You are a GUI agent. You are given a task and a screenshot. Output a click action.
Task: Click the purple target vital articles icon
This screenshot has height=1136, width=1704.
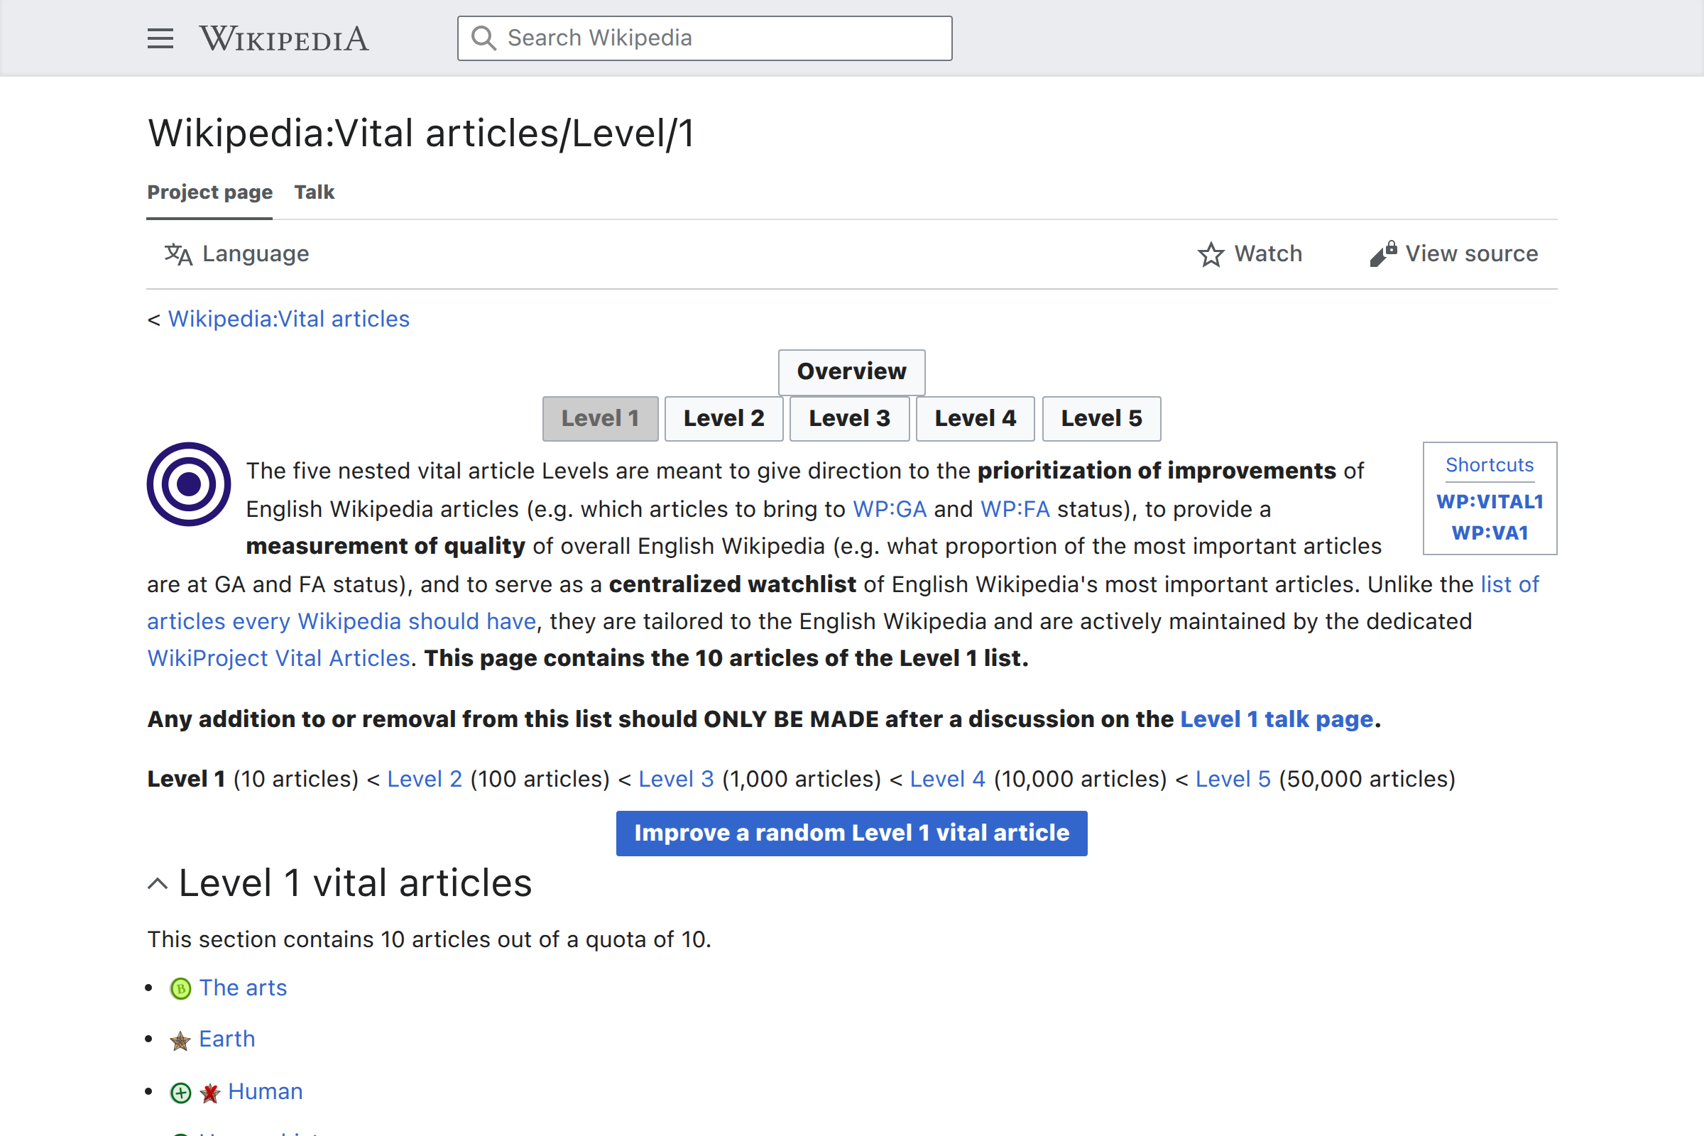(x=188, y=484)
